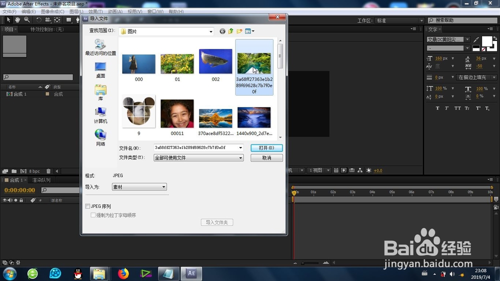Click the 取消 cancel button

coord(266,158)
